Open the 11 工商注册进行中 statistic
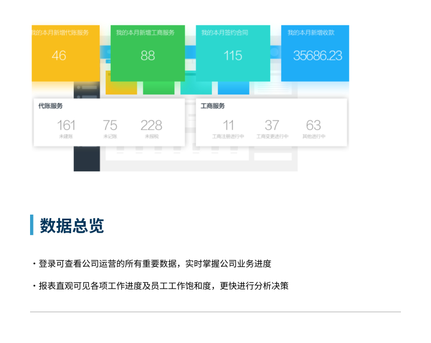431x343 pixels. 228,128
